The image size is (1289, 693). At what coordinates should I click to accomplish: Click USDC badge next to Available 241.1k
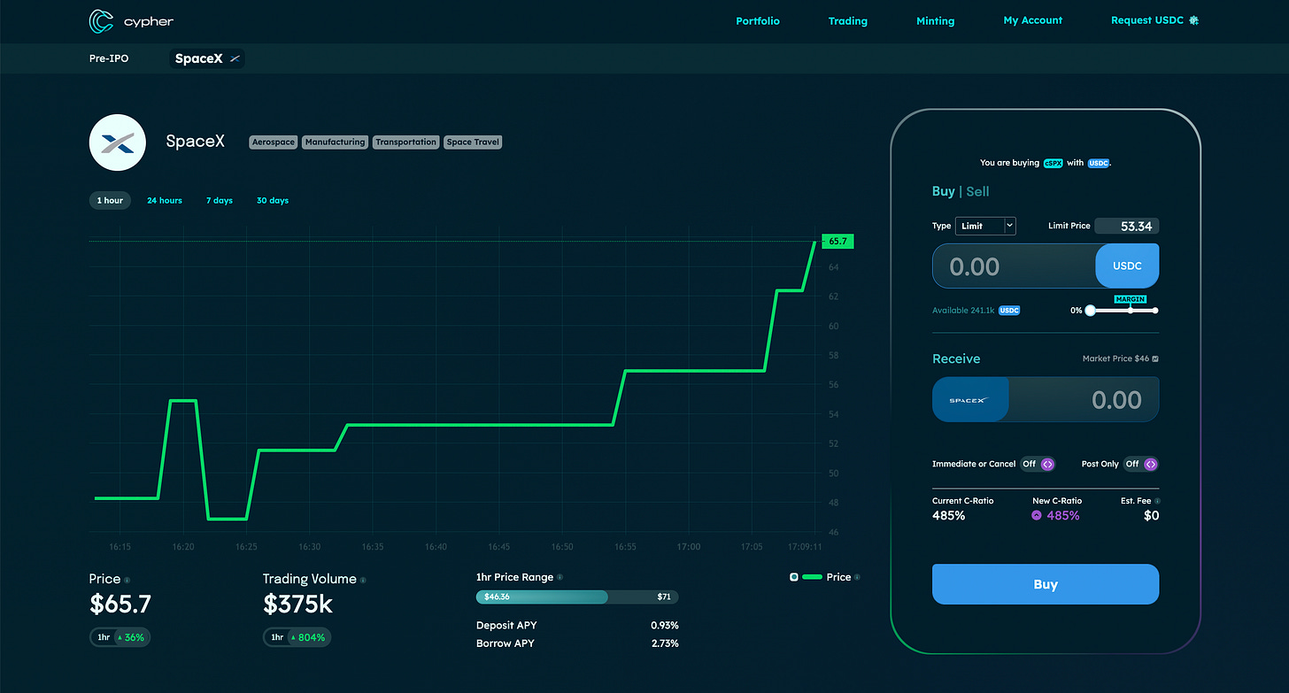click(x=1009, y=311)
